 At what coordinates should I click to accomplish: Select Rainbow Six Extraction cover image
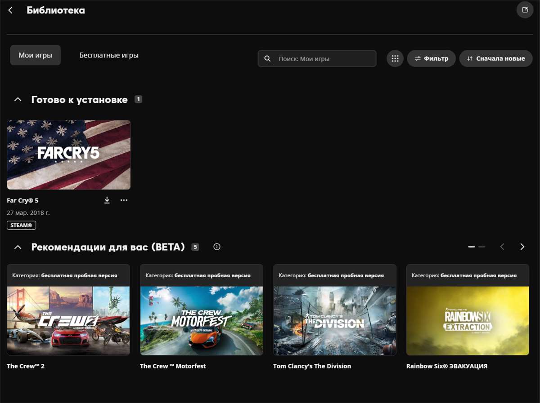point(468,321)
